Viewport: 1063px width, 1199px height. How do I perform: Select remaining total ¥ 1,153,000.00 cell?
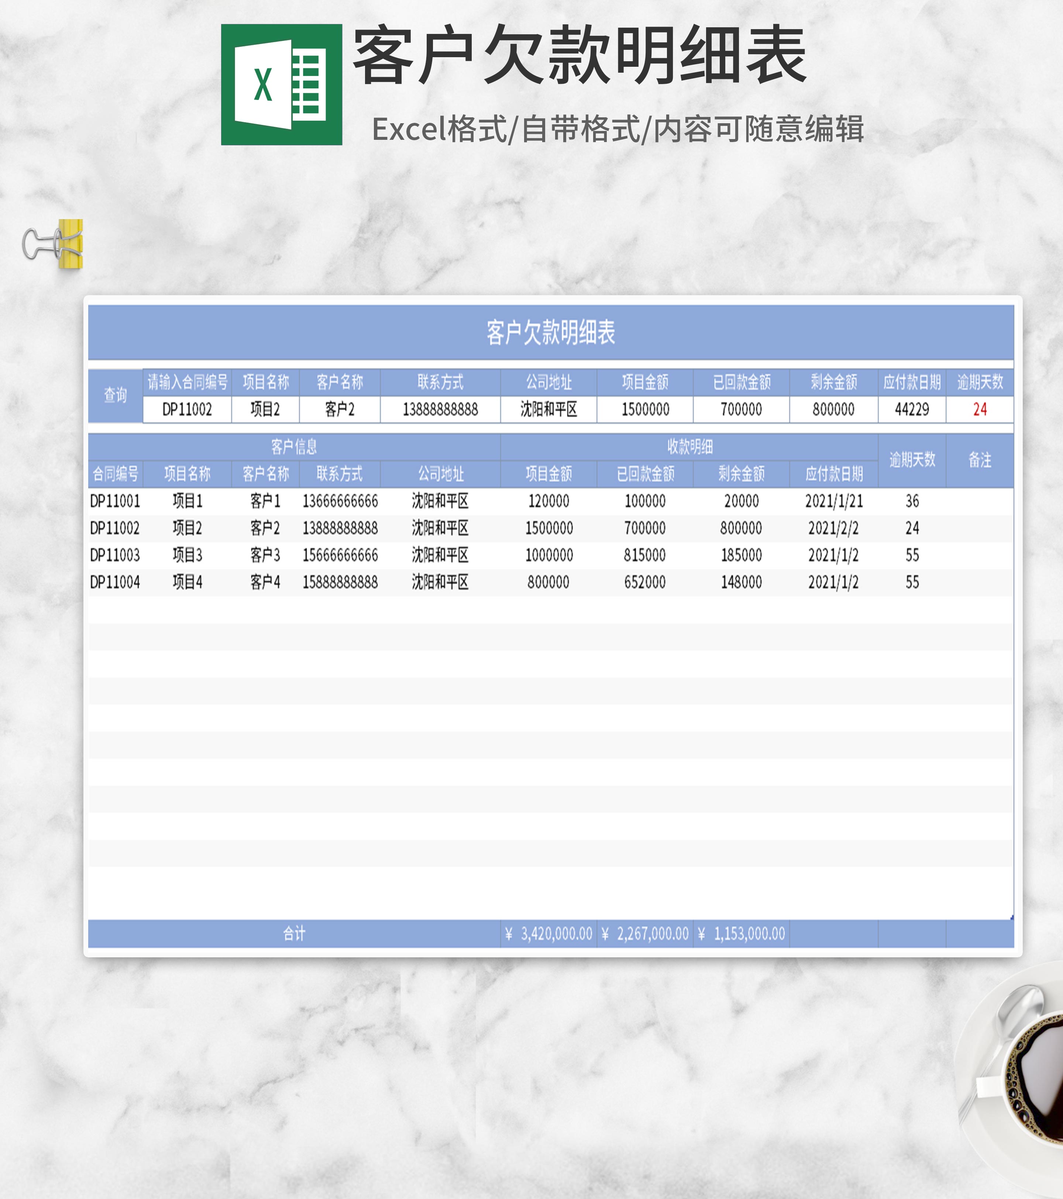coord(742,933)
